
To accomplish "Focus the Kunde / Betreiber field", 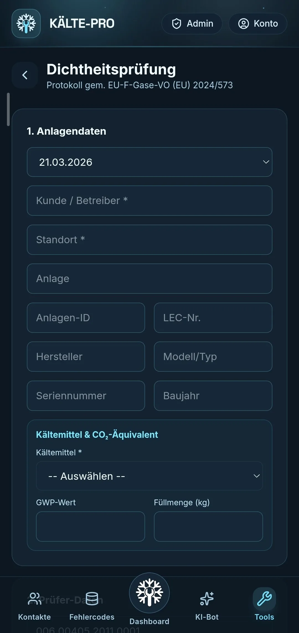I will (149, 201).
